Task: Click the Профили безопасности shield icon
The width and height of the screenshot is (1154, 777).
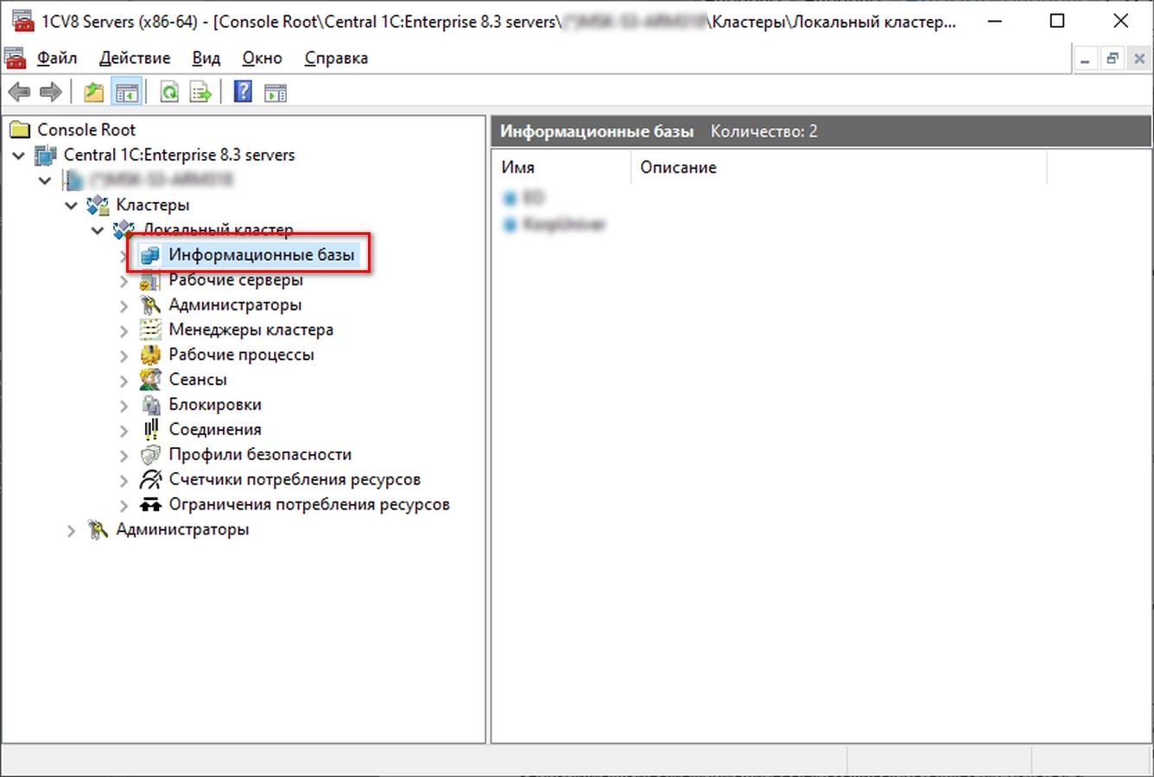Action: 150,455
